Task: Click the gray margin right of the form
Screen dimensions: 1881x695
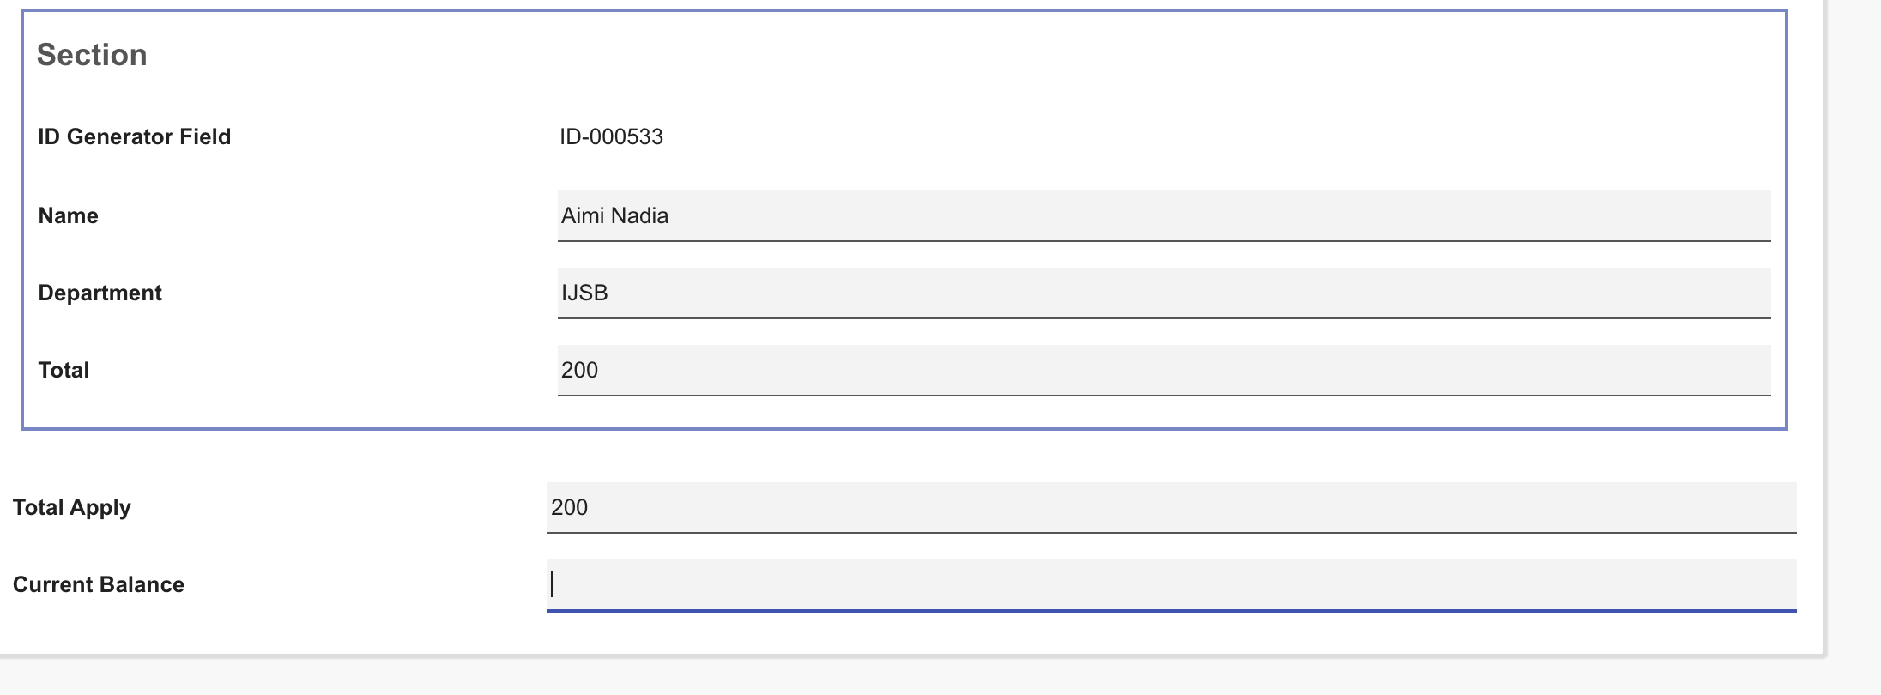Action: tap(1855, 343)
